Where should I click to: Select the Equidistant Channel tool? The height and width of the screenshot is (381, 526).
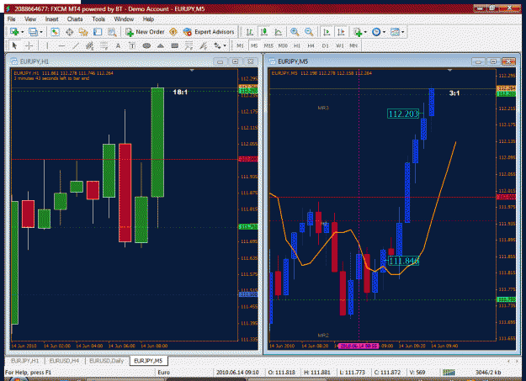pyautogui.click(x=89, y=45)
